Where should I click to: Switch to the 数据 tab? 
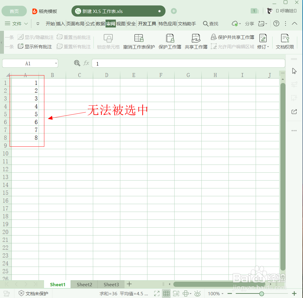tap(100, 24)
